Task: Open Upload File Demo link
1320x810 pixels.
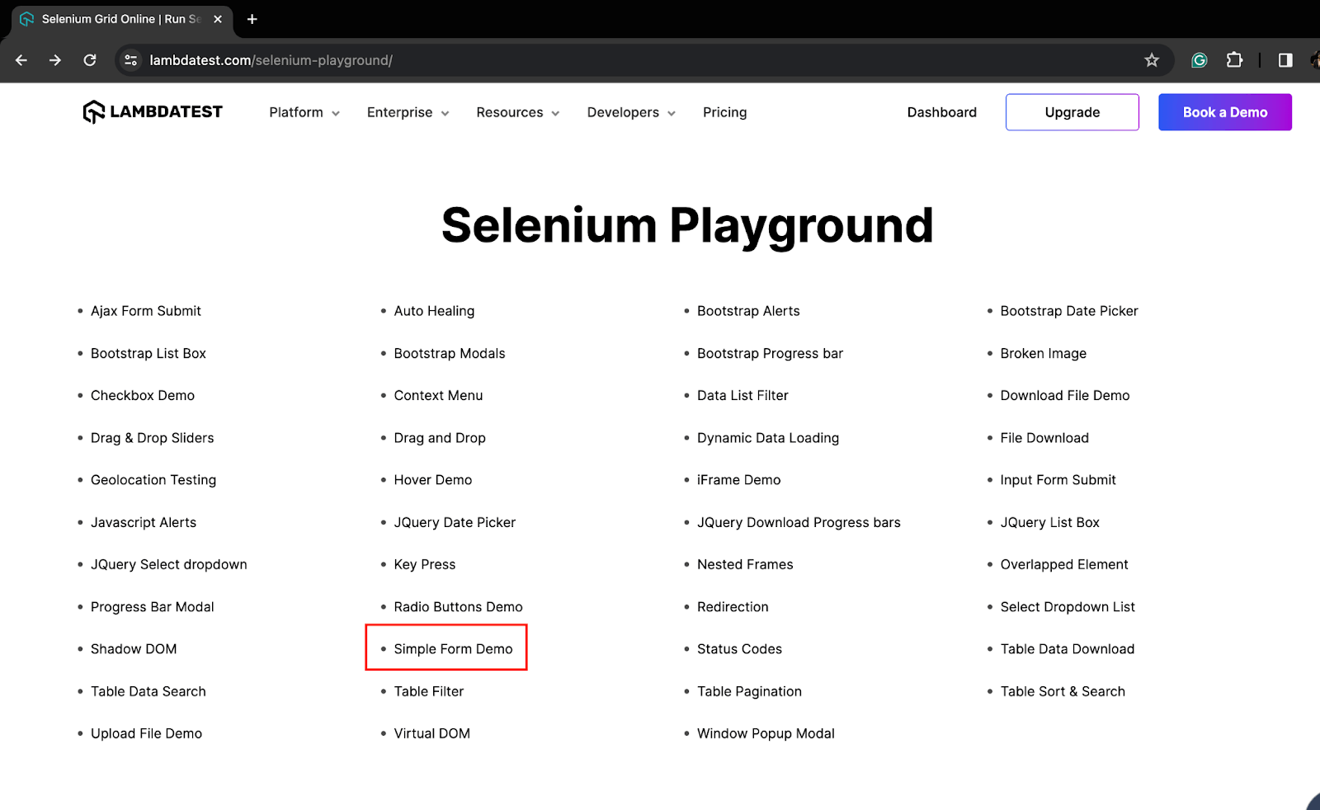Action: (146, 733)
